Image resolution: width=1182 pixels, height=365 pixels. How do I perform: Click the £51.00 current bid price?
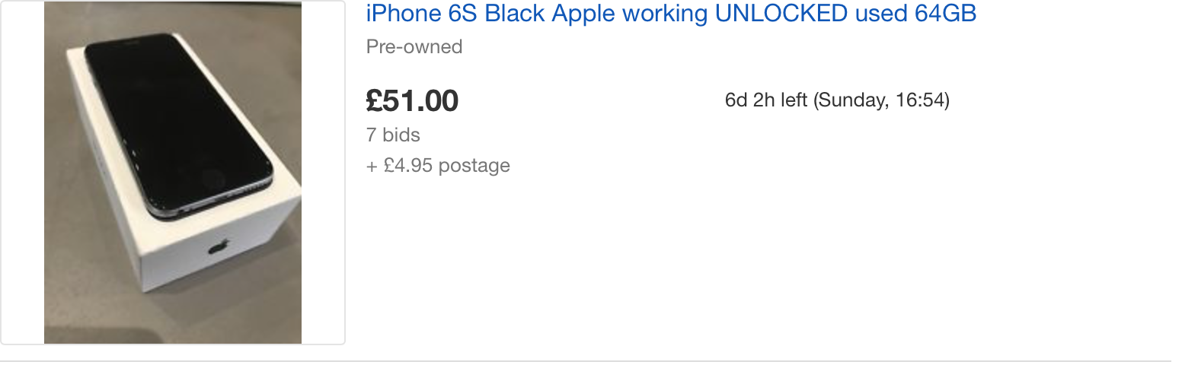(412, 100)
